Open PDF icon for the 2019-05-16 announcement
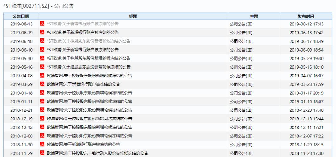336x157 pixels. [x=42, y=67]
